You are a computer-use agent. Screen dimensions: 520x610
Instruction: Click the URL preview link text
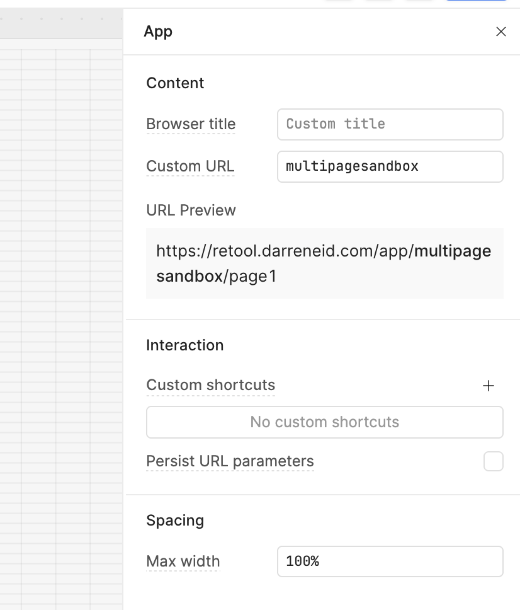[324, 263]
